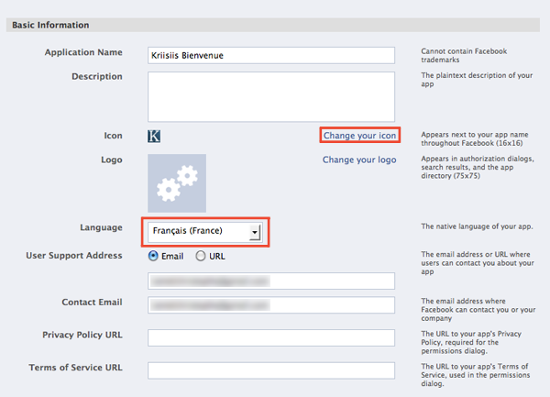Click the Privacy Policy URL field
This screenshot has height=397, width=550.
(271, 337)
